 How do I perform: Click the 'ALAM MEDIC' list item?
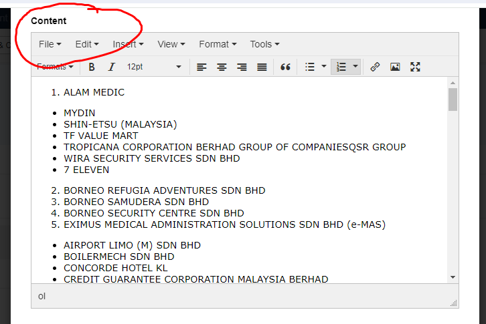coord(94,93)
